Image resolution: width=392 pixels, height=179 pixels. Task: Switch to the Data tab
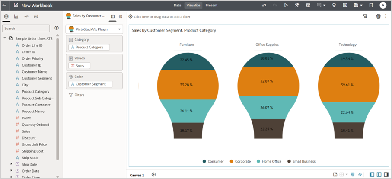click(x=177, y=6)
